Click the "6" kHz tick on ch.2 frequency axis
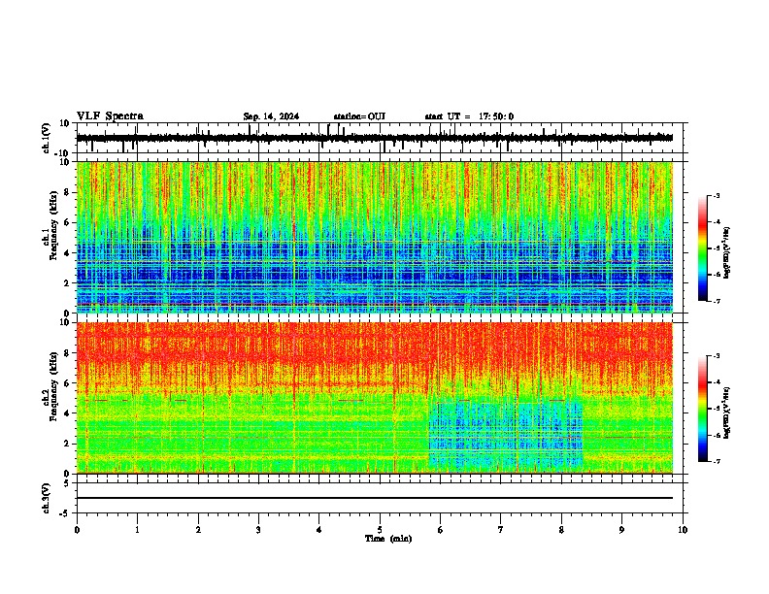Image resolution: width=769 pixels, height=594 pixels. [x=67, y=383]
